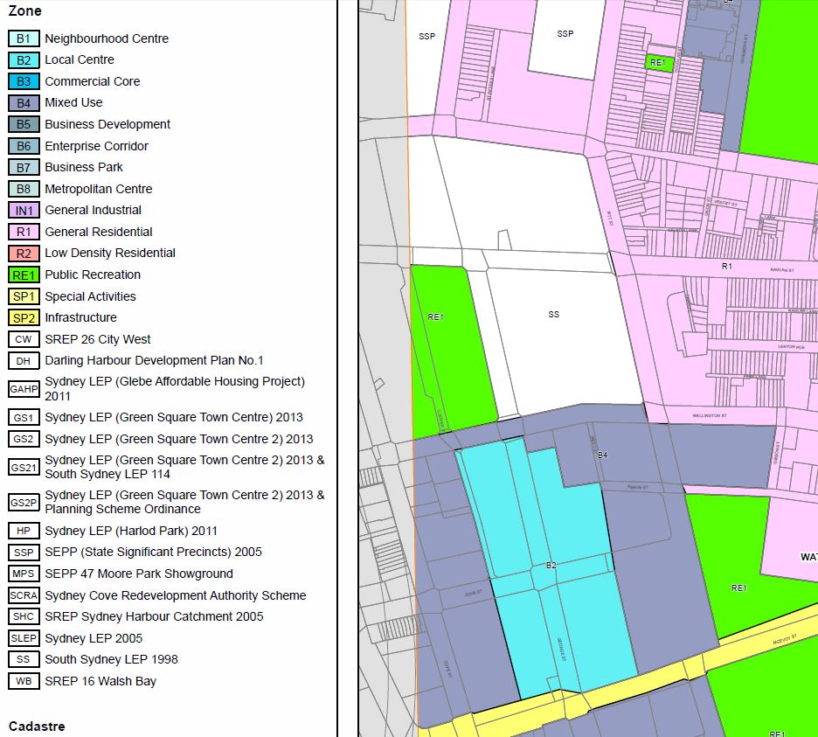Click the IN1 General Industrial legend symbol
Viewport: 818px width, 737px height.
[23, 210]
